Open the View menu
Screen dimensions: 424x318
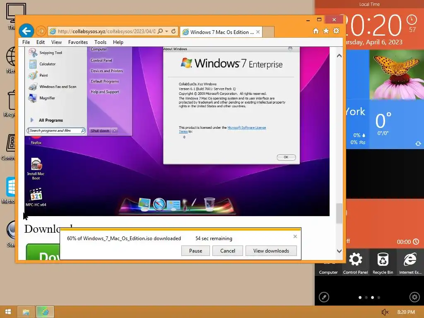click(x=56, y=42)
